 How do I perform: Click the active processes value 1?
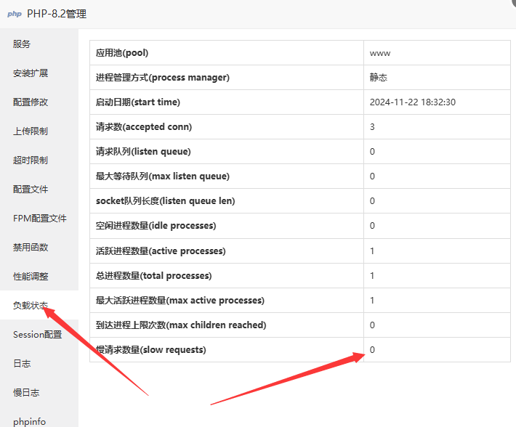pyautogui.click(x=372, y=251)
